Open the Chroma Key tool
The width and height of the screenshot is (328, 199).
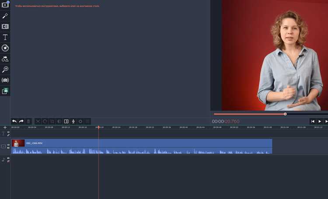tap(5, 91)
